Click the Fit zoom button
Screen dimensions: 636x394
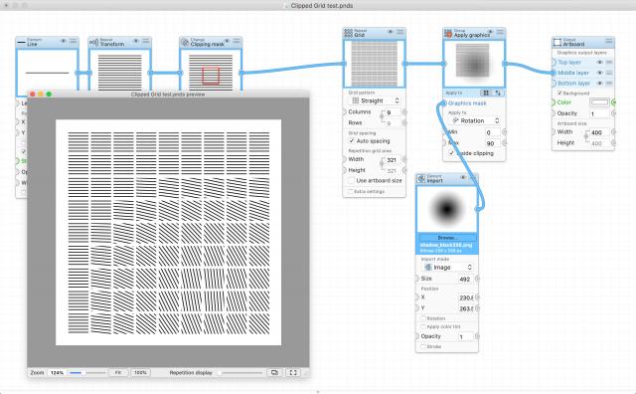(118, 372)
